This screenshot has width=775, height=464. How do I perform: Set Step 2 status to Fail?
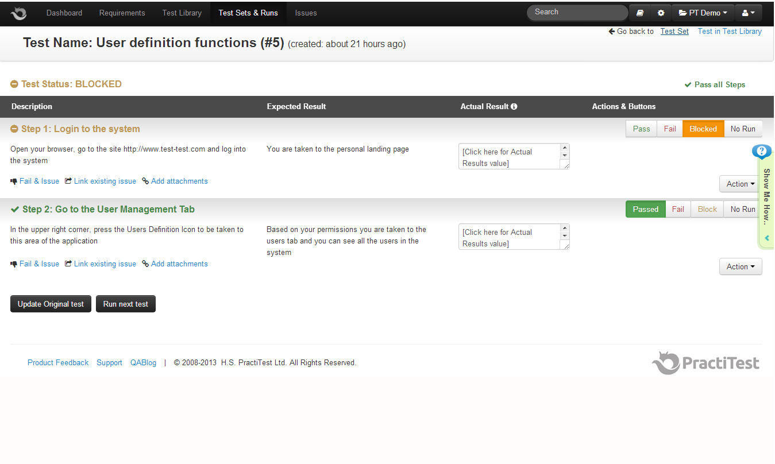[x=678, y=209]
